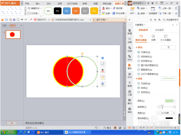Click the rotate handle above the green circle
The height and width of the screenshot is (136, 181).
click(x=82, y=54)
